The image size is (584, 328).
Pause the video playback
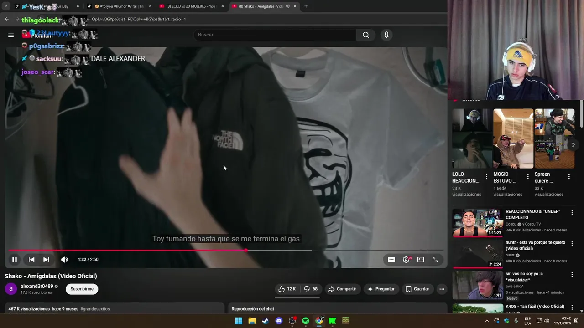(x=15, y=259)
